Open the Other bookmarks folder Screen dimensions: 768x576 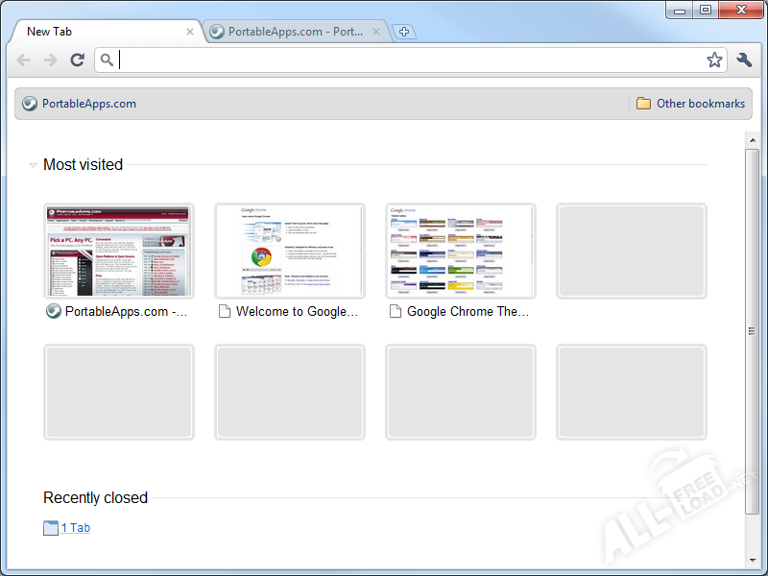coord(690,104)
